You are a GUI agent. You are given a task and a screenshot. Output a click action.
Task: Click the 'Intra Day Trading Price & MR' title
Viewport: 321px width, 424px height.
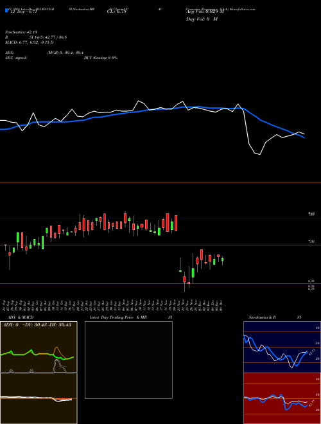[x=118, y=317]
